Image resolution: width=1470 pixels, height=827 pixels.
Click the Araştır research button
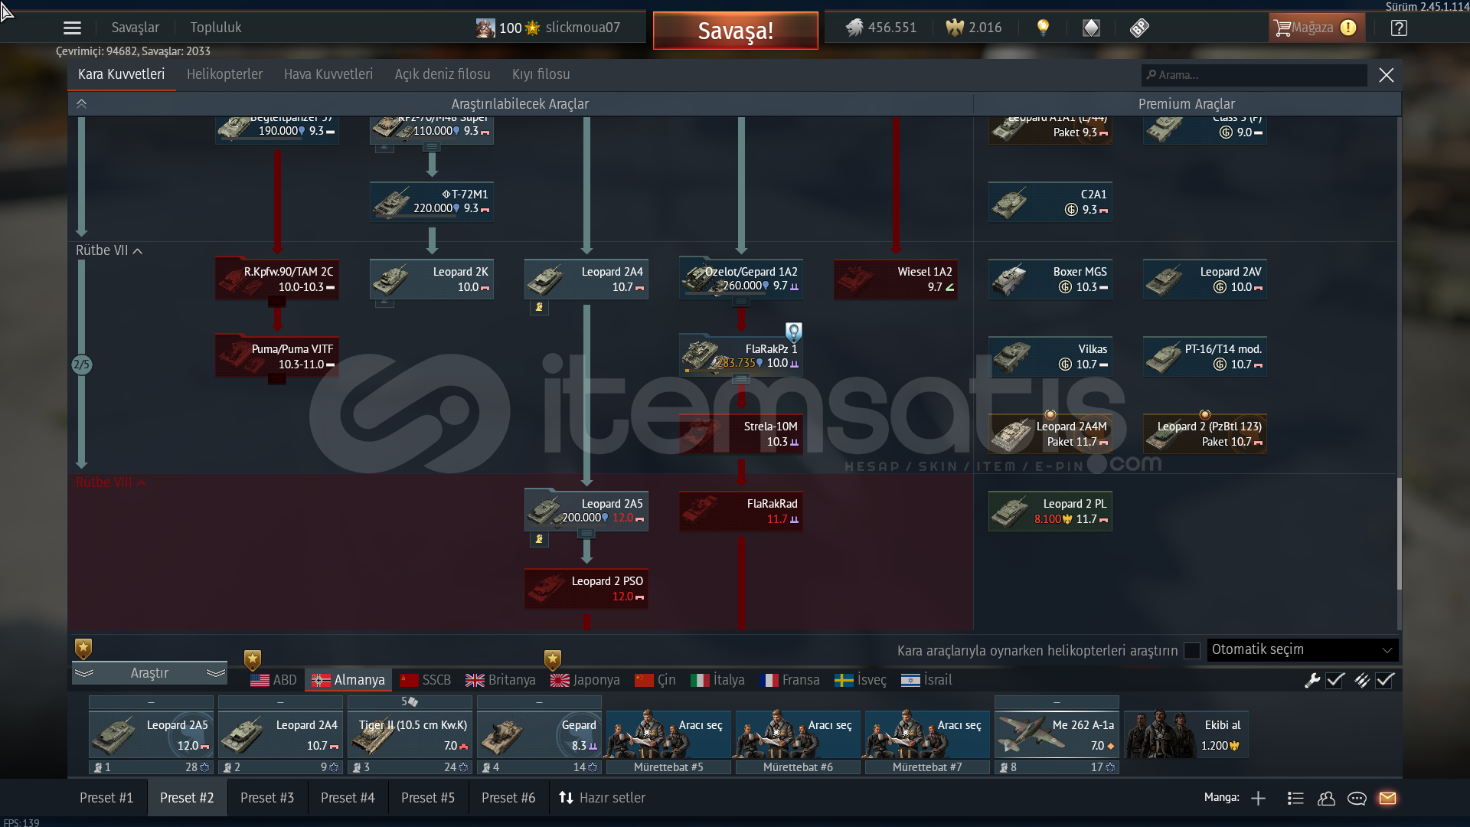click(x=149, y=673)
